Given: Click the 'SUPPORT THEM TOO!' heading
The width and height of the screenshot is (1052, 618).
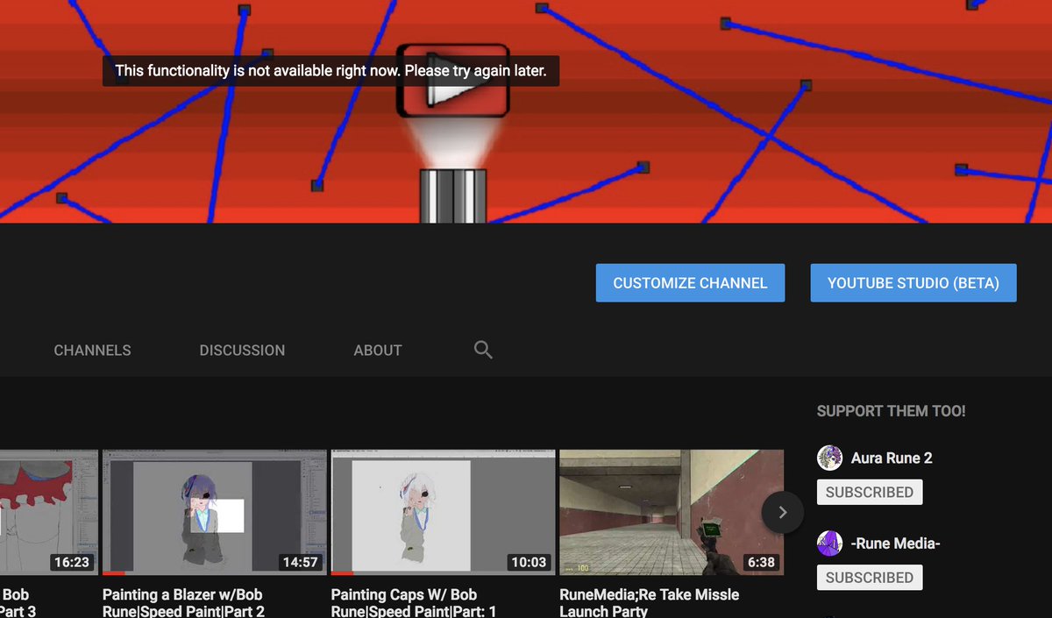Looking at the screenshot, I should coord(892,411).
